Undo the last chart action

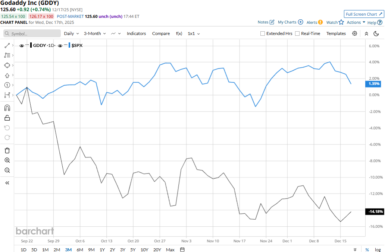(7, 128)
